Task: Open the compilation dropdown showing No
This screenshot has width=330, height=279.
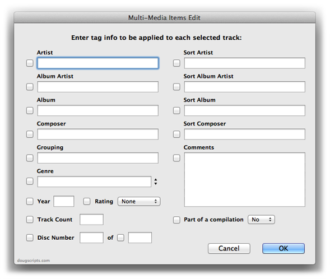Action: click(261, 220)
